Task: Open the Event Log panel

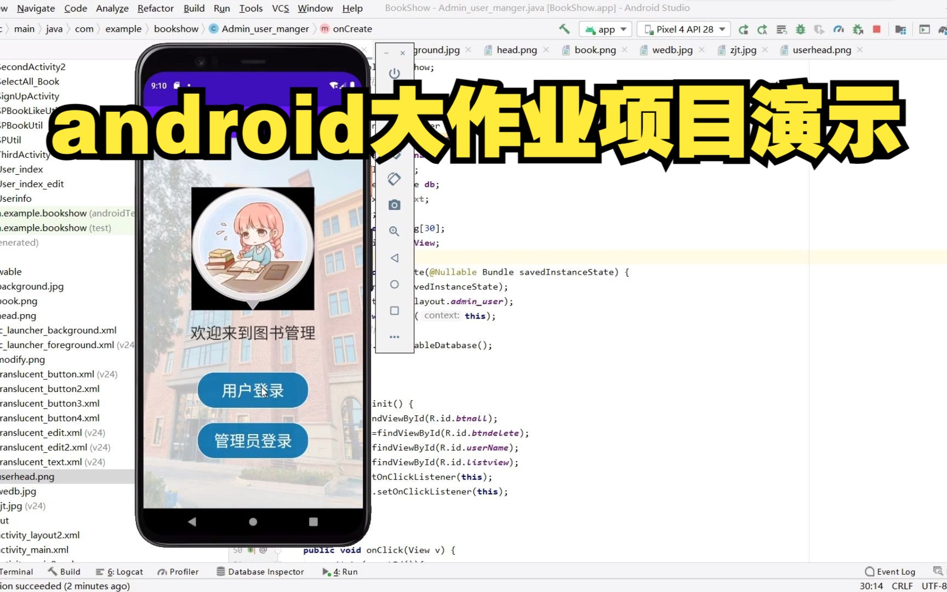Action: (x=890, y=572)
